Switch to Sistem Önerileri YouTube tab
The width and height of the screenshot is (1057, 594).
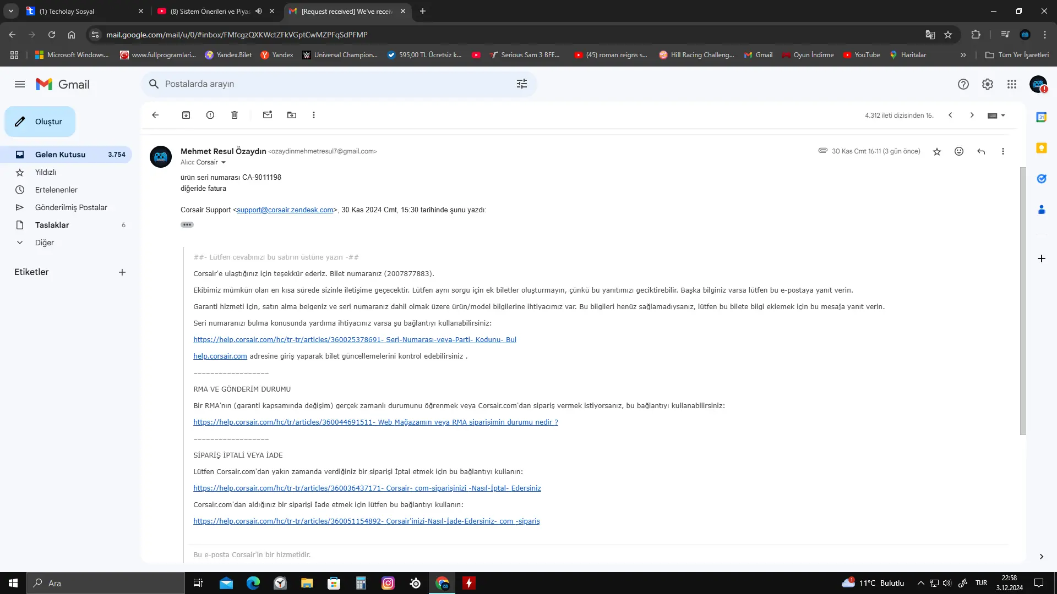pyautogui.click(x=209, y=11)
